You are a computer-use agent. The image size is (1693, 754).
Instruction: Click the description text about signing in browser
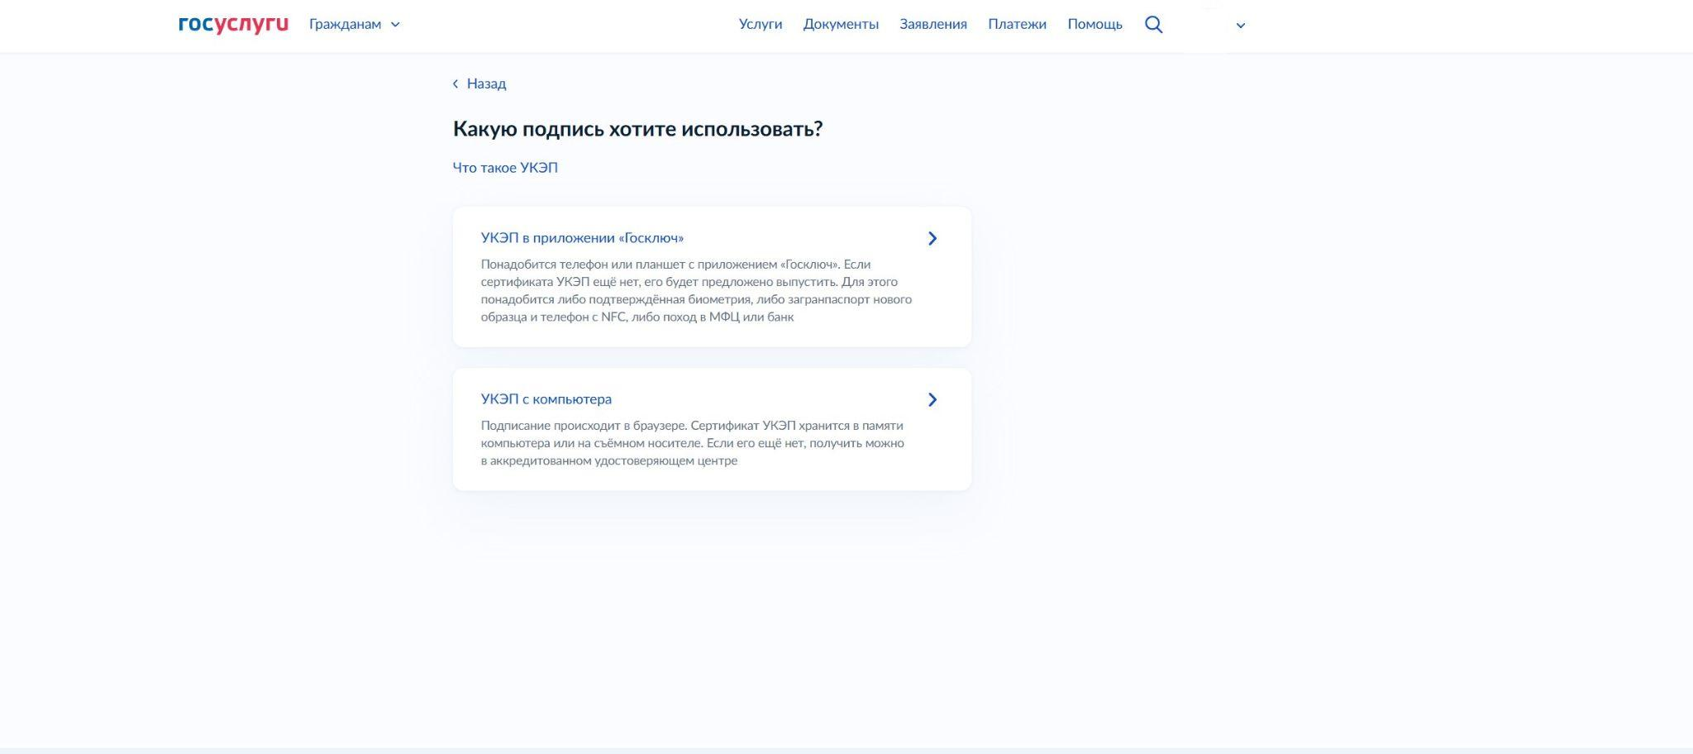click(x=693, y=443)
